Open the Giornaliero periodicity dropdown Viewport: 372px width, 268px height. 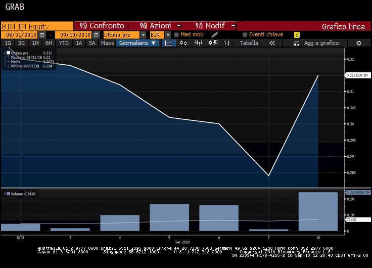(x=137, y=43)
